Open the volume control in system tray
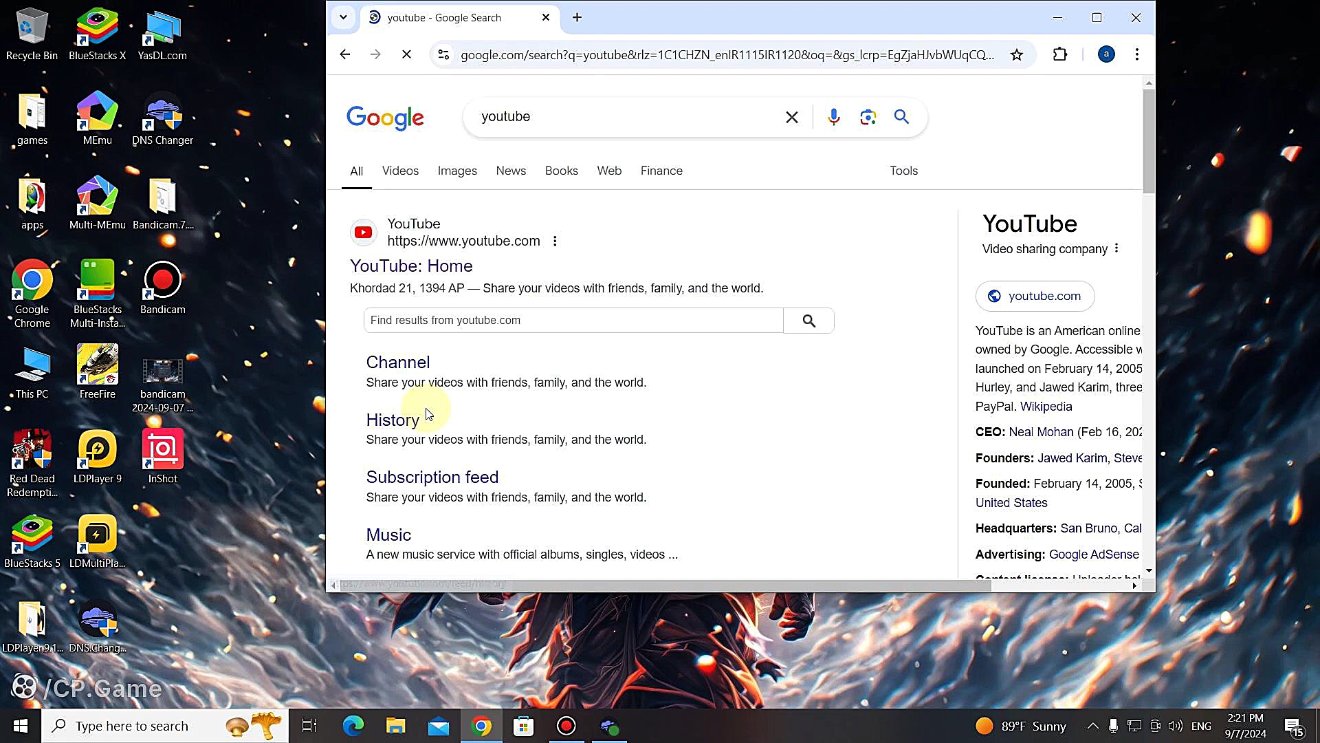Image resolution: width=1320 pixels, height=743 pixels. tap(1175, 726)
